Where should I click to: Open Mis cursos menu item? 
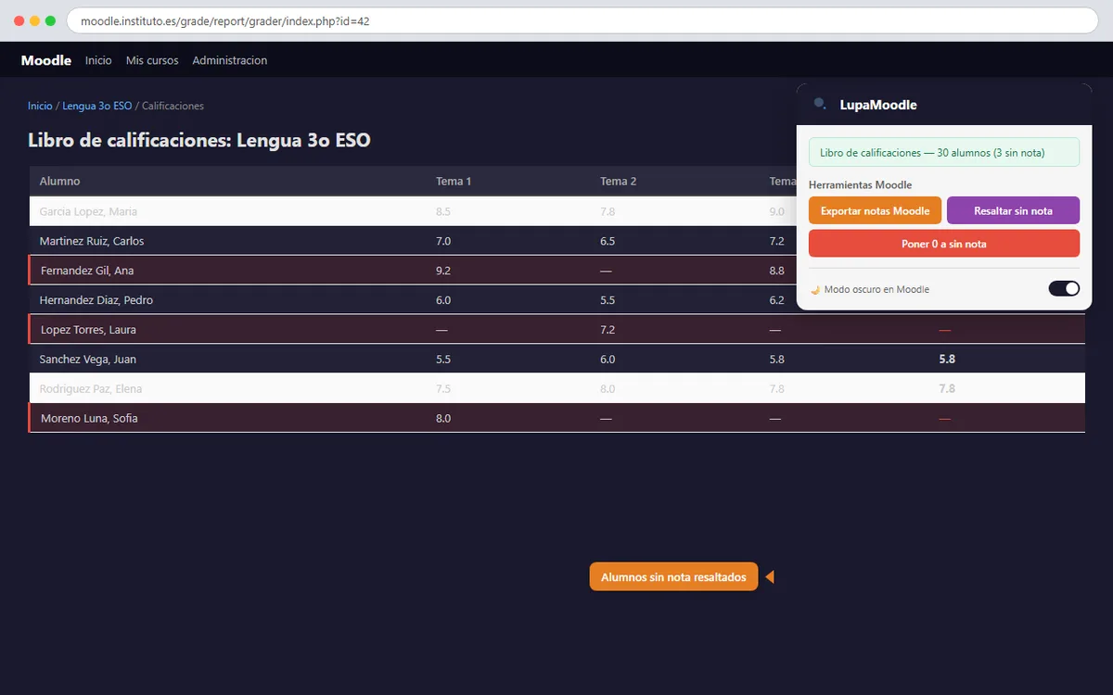(152, 60)
